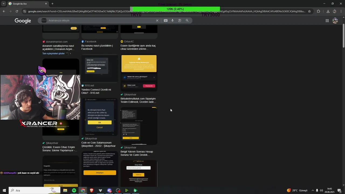Open the Google account avatar
Viewport: 345px width, 194px height.
pyautogui.click(x=335, y=21)
